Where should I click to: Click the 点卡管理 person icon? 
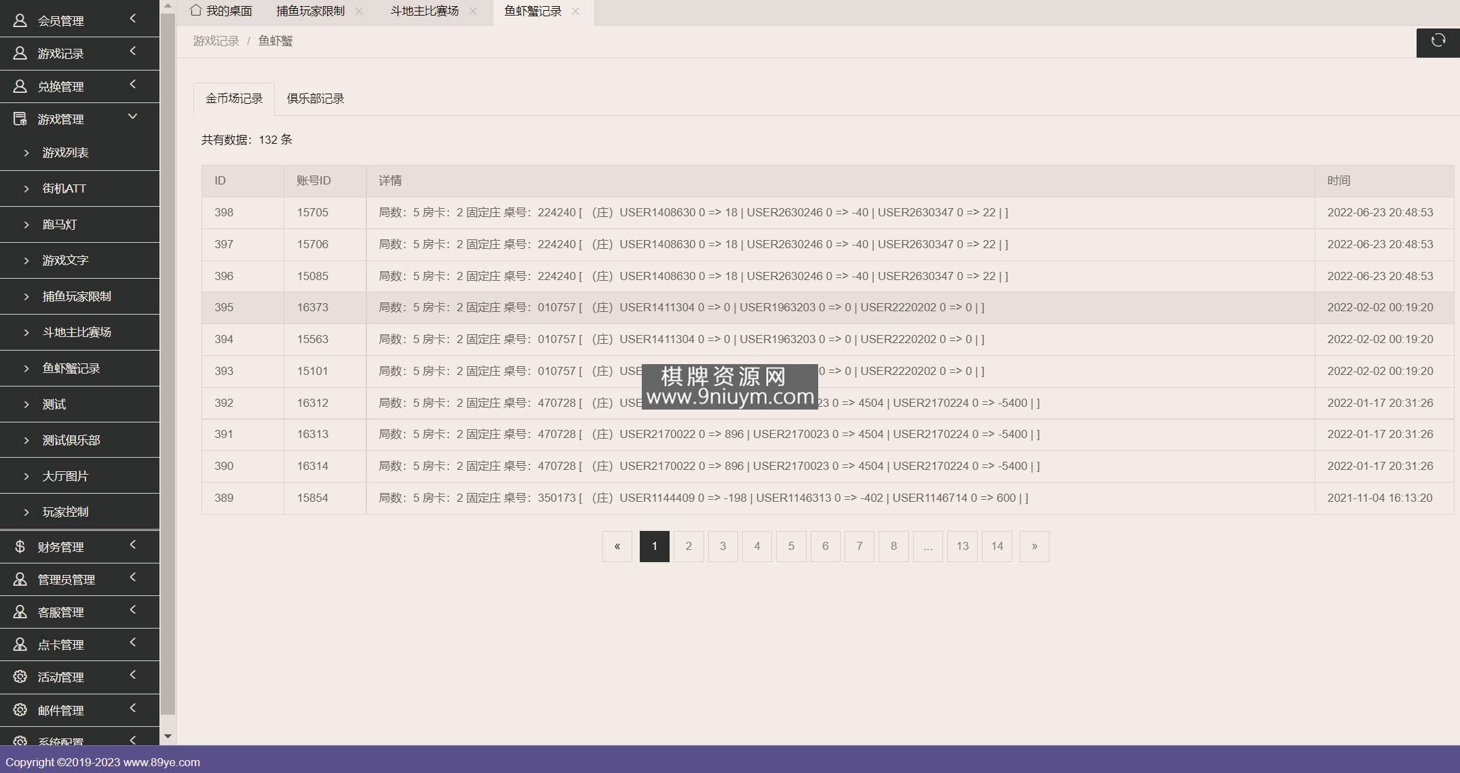pos(20,644)
